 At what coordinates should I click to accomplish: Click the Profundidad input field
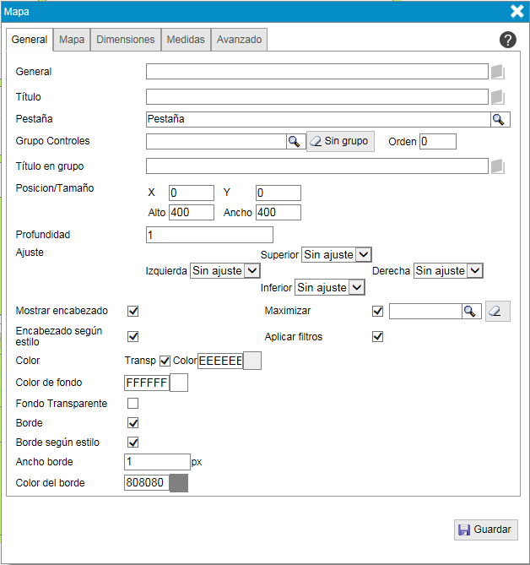209,235
